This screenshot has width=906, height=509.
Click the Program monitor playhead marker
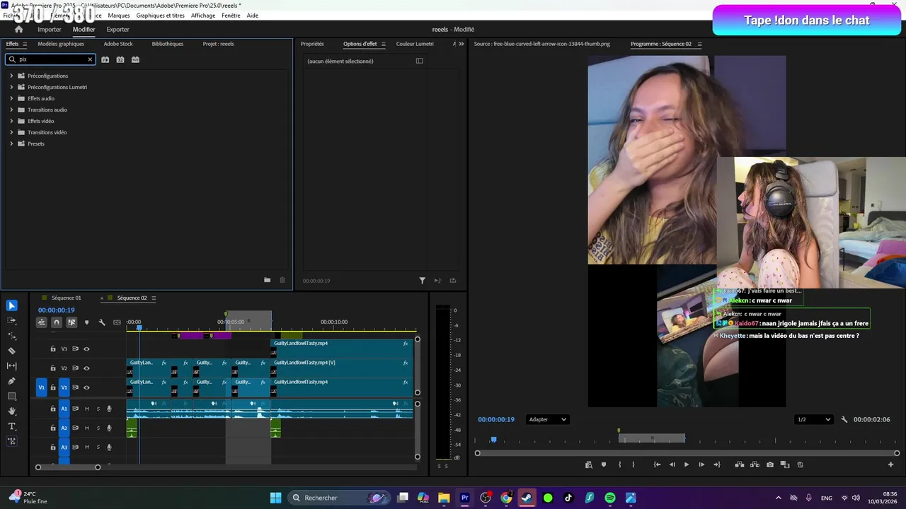493,440
